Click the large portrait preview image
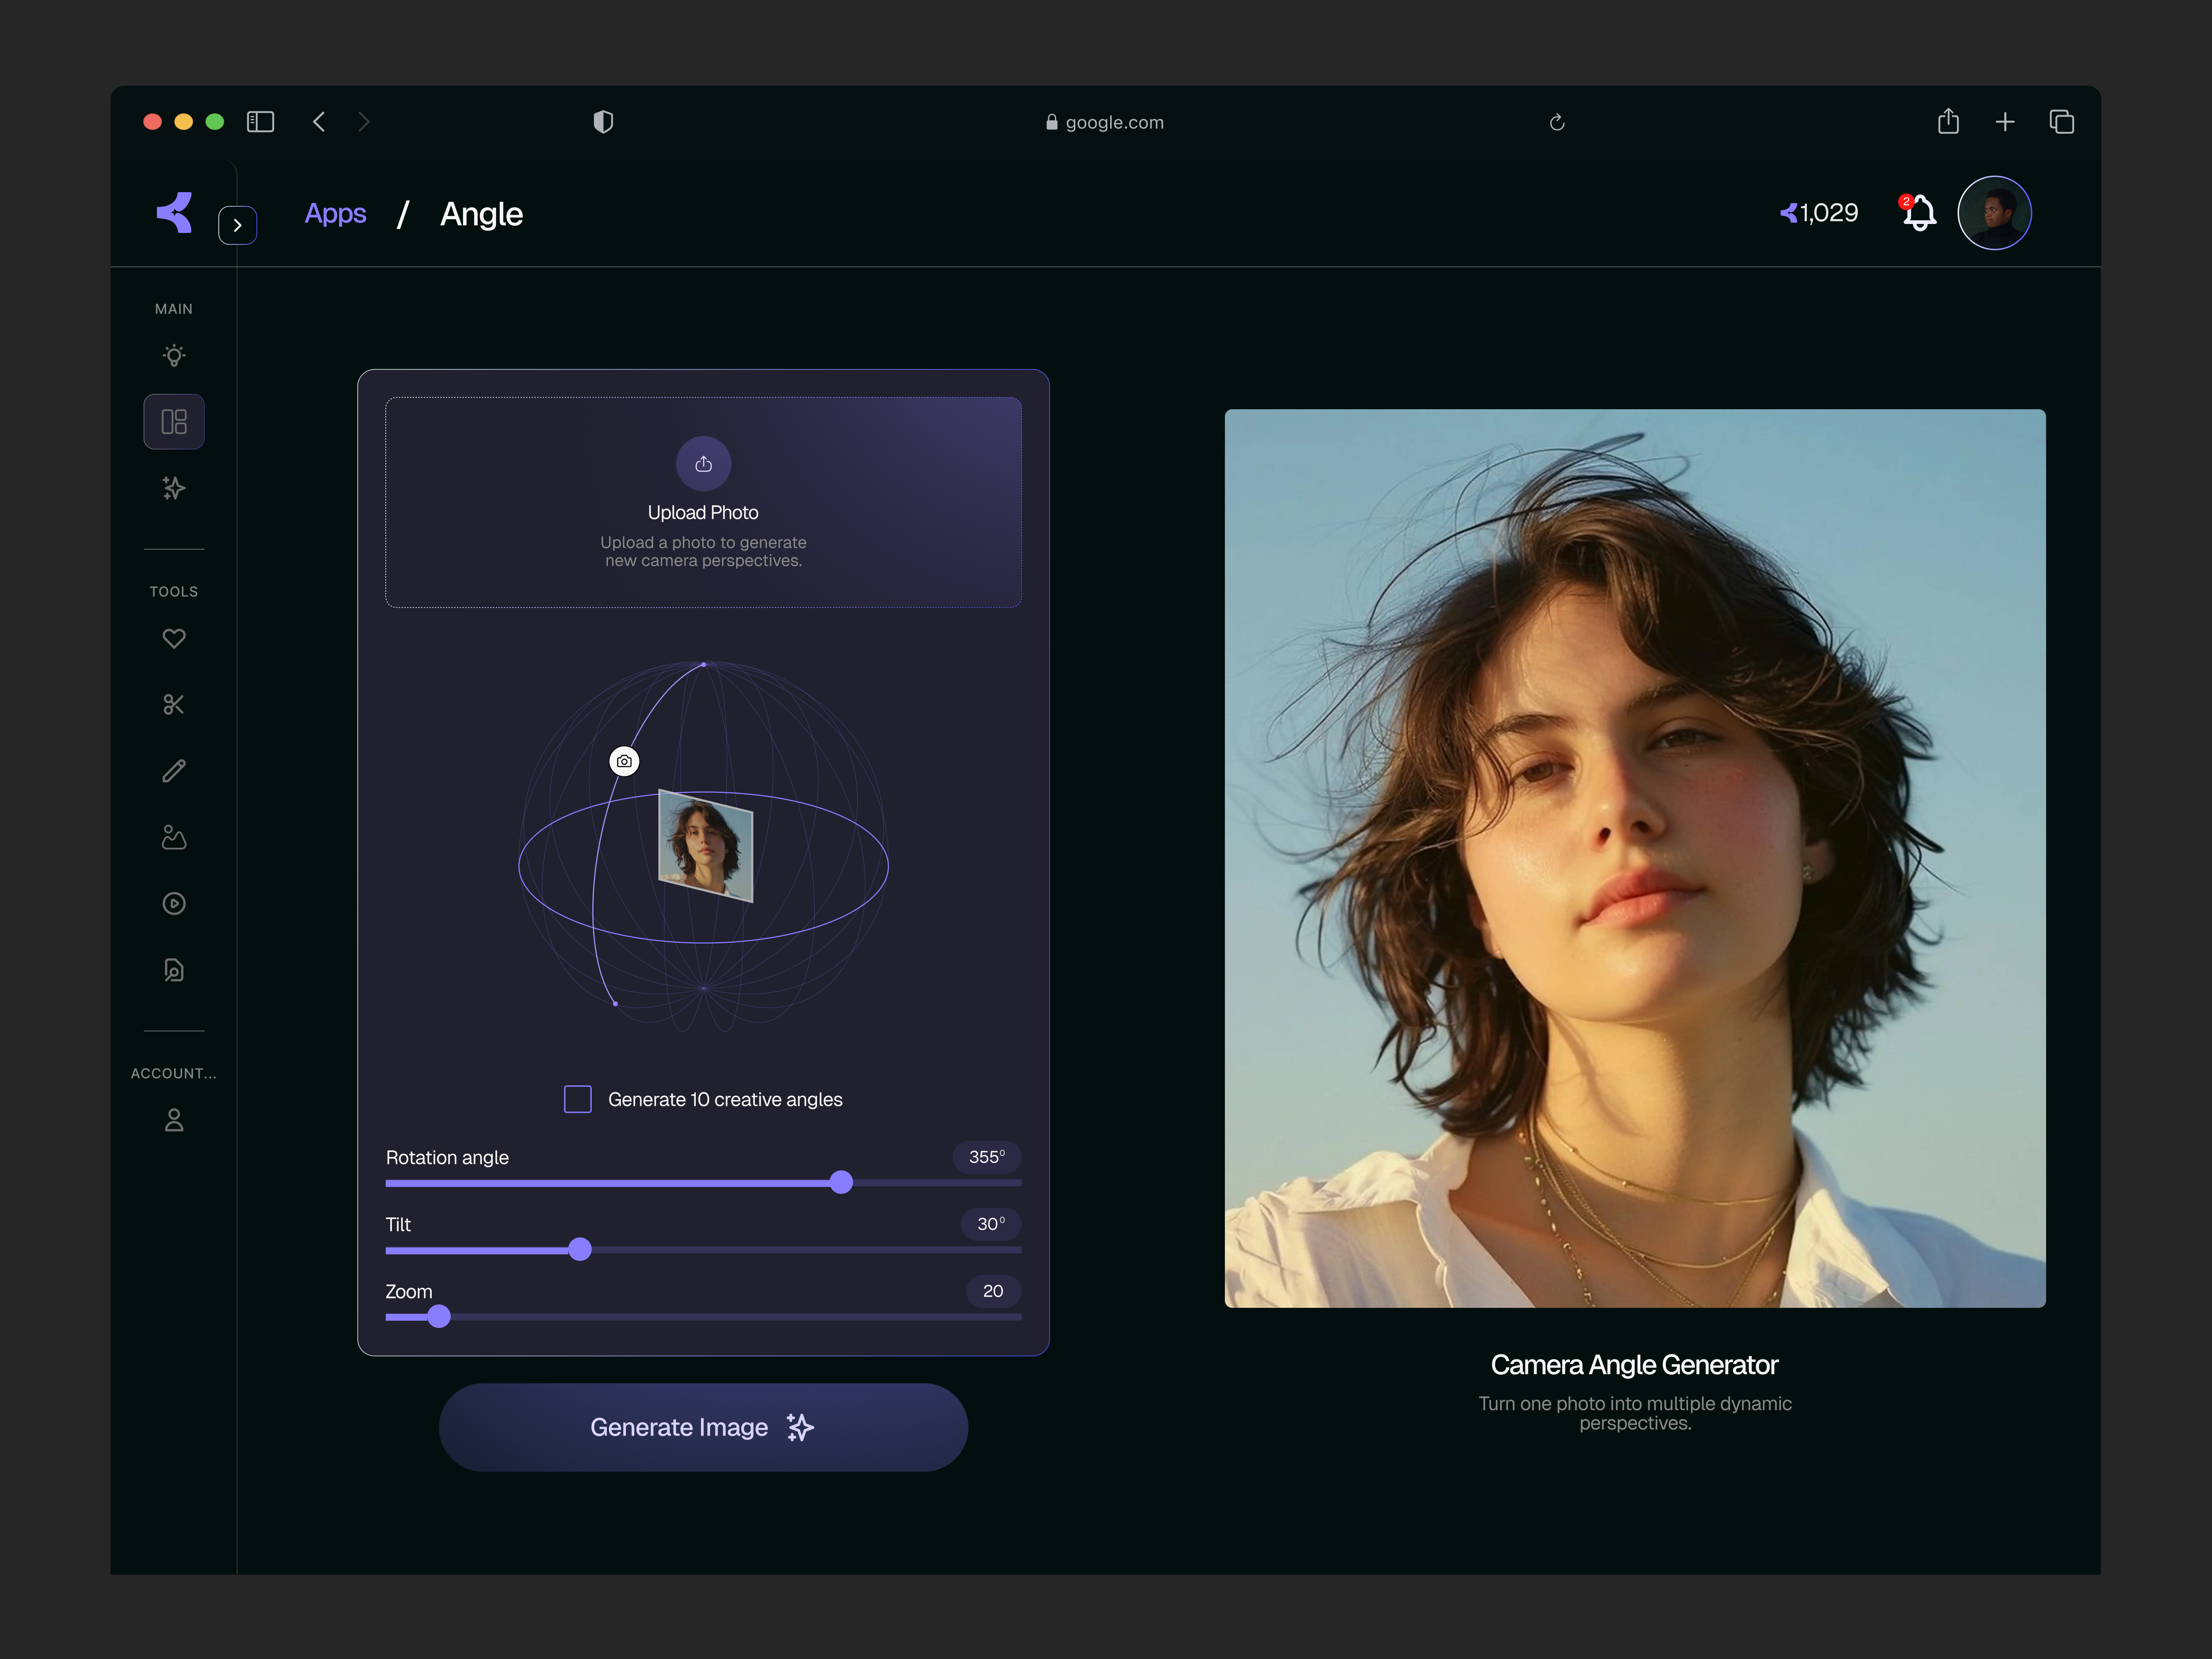This screenshot has width=2212, height=1659. click(1635, 858)
